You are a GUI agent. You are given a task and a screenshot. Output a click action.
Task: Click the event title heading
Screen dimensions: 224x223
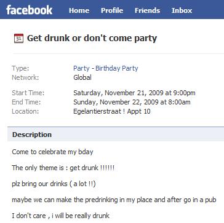(92, 38)
